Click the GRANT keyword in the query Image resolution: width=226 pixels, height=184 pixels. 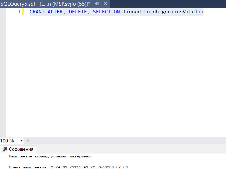coord(37,12)
